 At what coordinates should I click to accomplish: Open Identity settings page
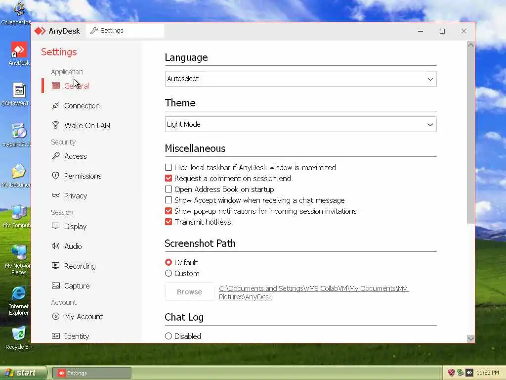tap(77, 336)
